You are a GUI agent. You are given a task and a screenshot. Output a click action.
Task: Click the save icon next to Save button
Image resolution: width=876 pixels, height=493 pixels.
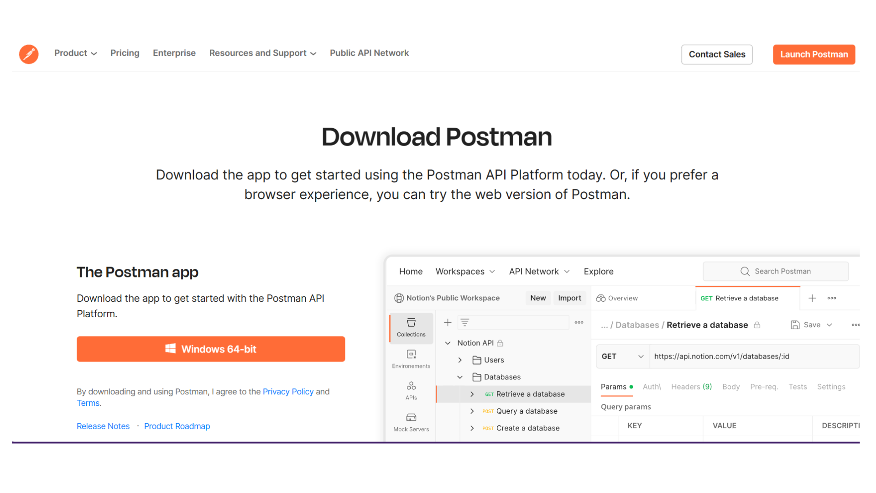pyautogui.click(x=795, y=325)
